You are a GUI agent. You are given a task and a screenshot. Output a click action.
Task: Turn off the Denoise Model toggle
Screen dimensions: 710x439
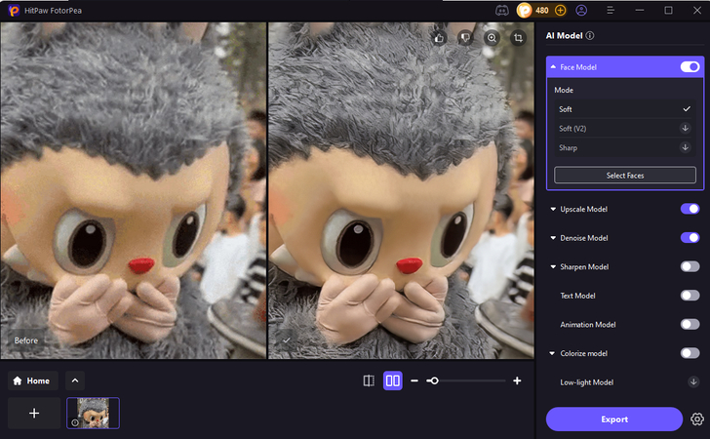click(x=690, y=238)
